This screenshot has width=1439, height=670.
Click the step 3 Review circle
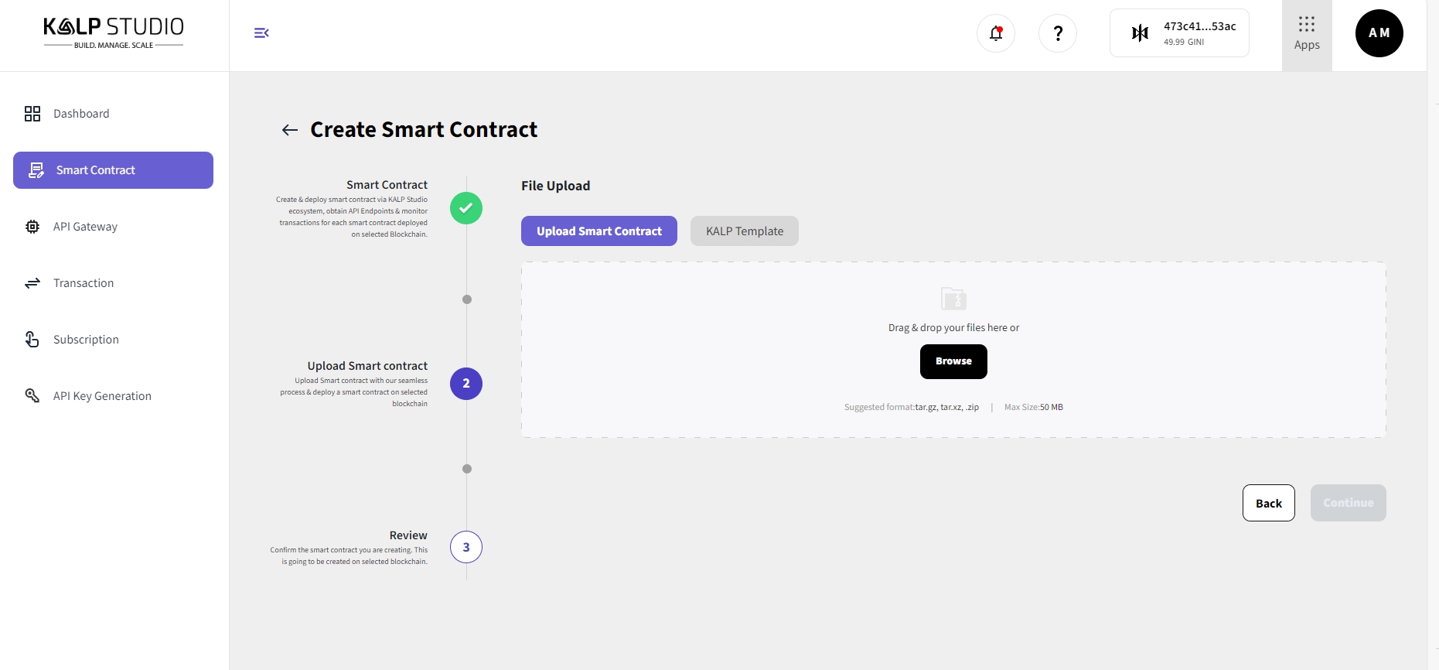point(466,547)
